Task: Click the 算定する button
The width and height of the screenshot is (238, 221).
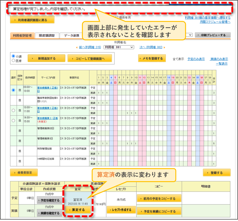Action: click(x=78, y=210)
